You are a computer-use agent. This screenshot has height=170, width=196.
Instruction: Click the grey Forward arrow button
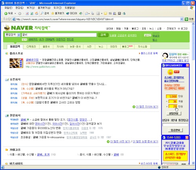pos(20,13)
